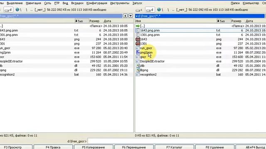The image size is (266, 149).
Task: Click the DiscipleIIExtractor icon in right panel
Action: pos(138,61)
